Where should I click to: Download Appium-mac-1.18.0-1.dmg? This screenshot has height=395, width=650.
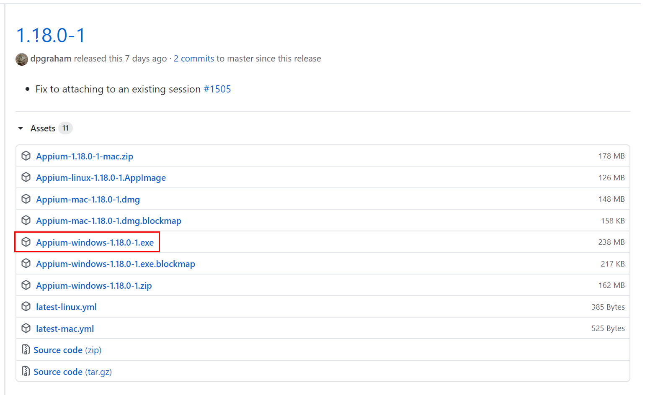88,200
